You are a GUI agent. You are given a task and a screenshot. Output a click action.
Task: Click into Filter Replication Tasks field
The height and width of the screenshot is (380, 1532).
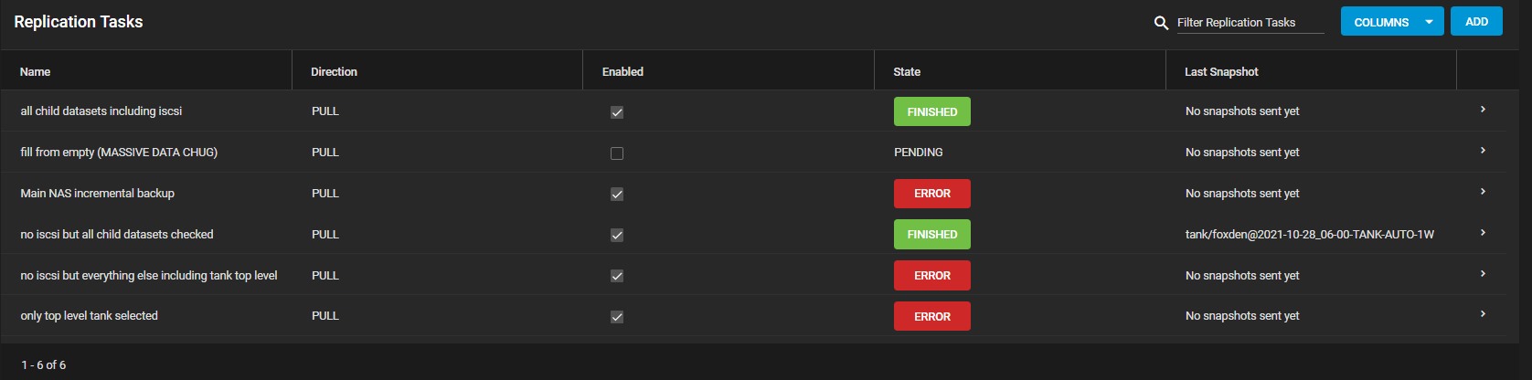pyautogui.click(x=1250, y=23)
